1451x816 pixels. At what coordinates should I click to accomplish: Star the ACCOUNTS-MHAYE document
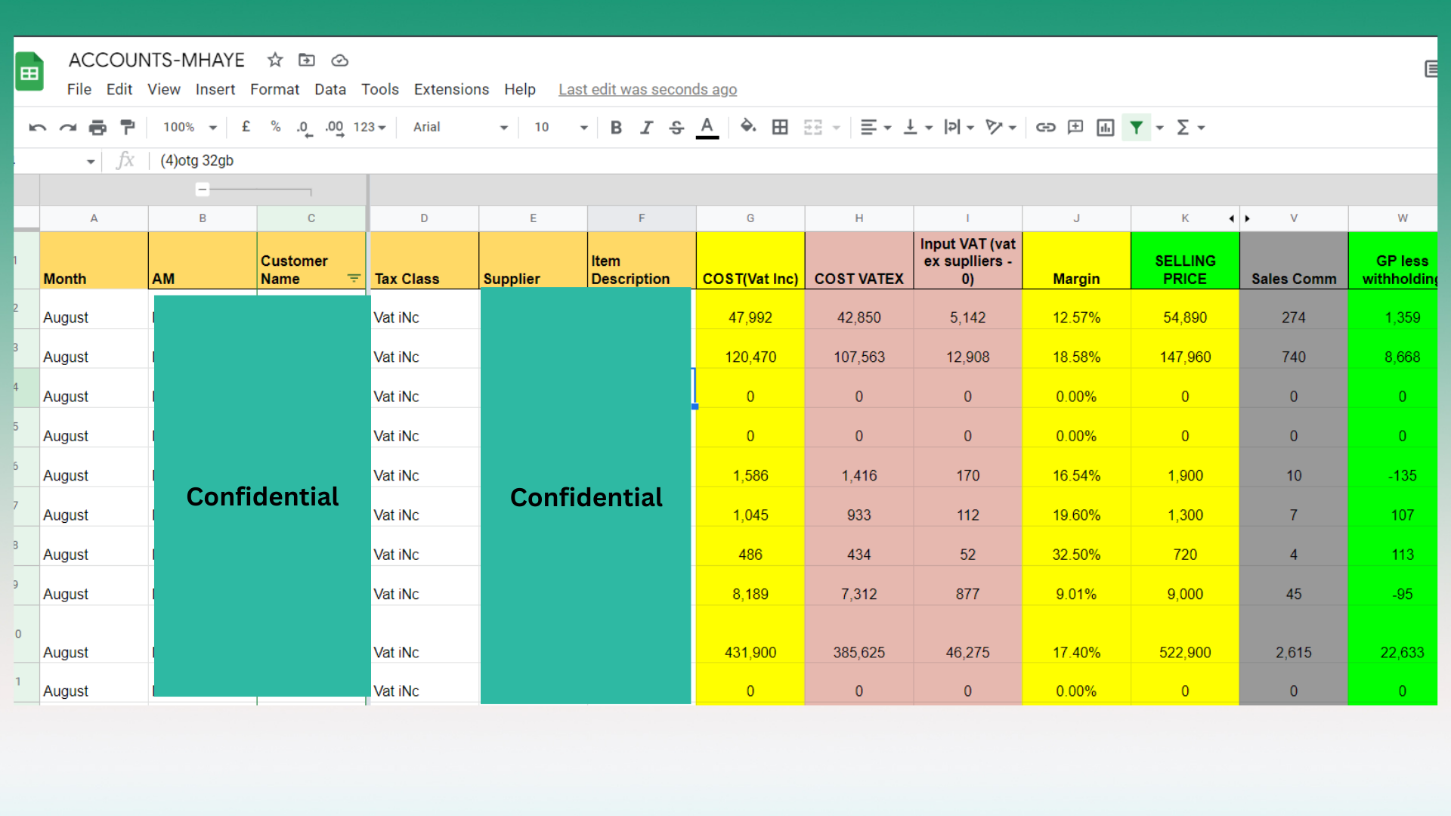pyautogui.click(x=275, y=60)
